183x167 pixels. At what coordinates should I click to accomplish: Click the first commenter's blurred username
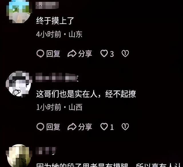[x=47, y=5]
